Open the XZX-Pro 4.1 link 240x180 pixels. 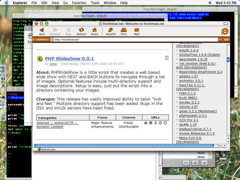(x=189, y=120)
